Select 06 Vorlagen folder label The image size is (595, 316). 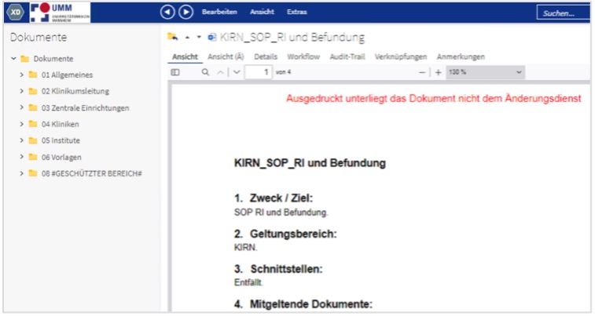click(x=61, y=157)
